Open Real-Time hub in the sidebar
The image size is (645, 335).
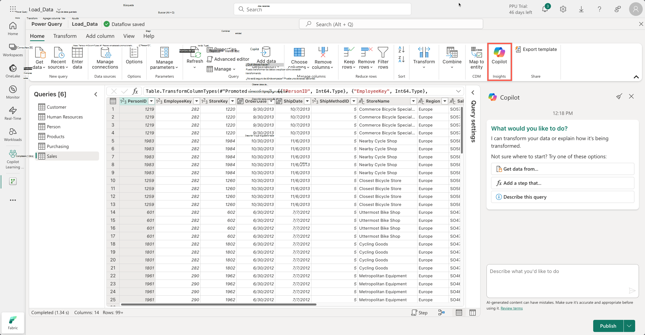13,113
